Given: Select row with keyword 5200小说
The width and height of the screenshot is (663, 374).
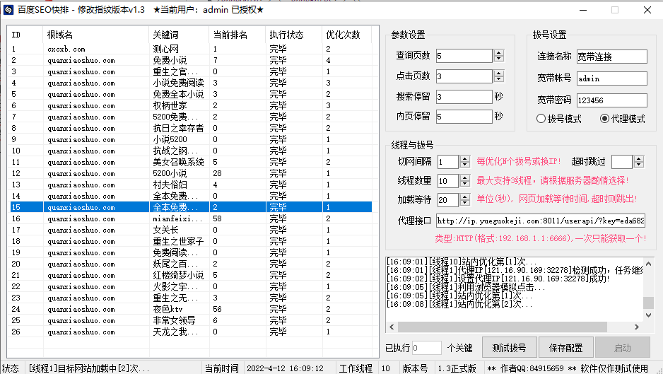Looking at the screenshot, I should (190, 173).
